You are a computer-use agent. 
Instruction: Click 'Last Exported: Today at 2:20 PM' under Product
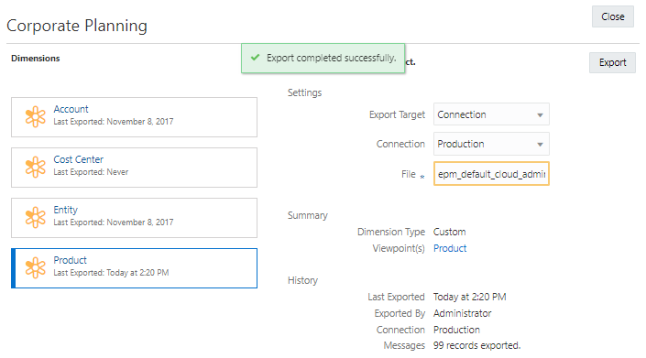[111, 273]
